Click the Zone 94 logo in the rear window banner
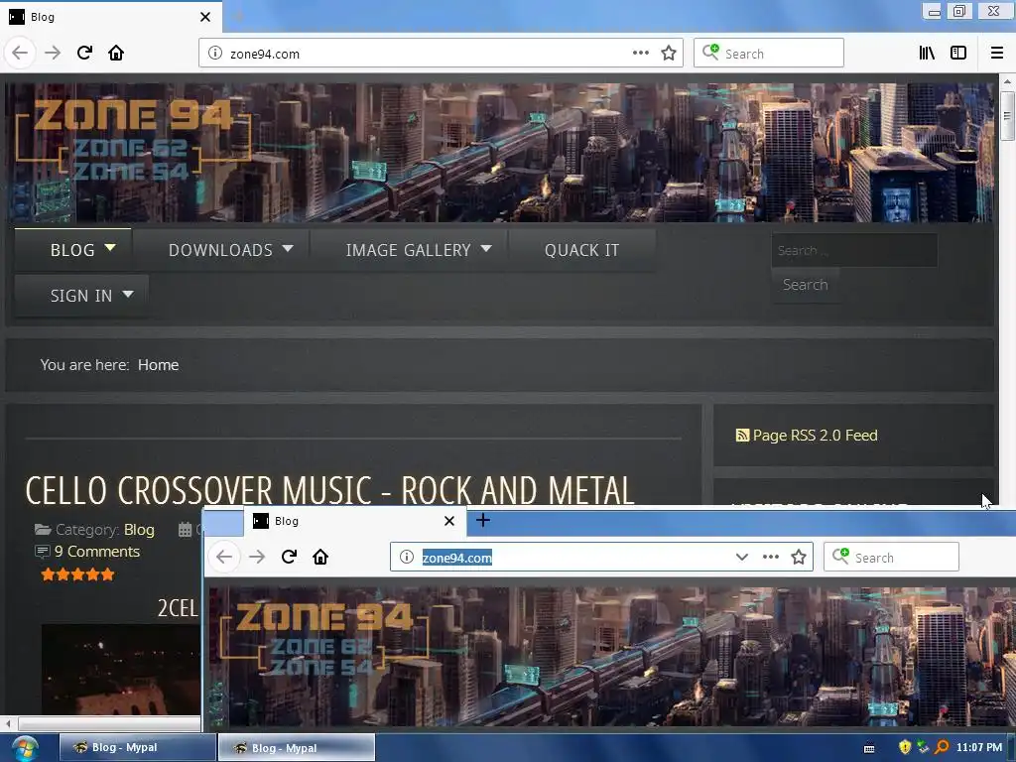 click(x=133, y=139)
